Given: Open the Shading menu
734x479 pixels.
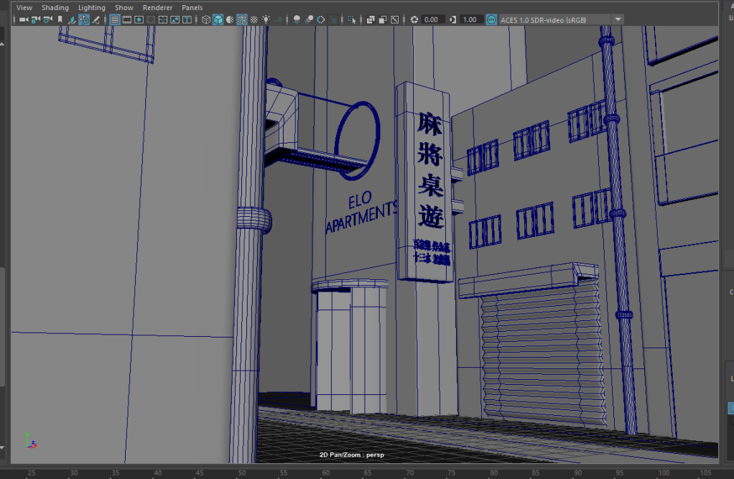Looking at the screenshot, I should click(x=55, y=7).
